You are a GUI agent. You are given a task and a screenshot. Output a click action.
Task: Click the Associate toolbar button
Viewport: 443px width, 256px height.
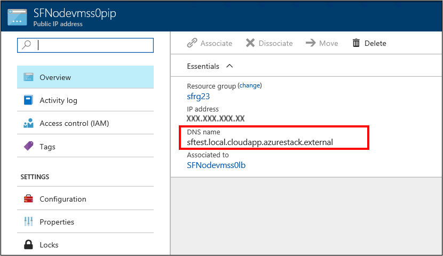(x=209, y=43)
